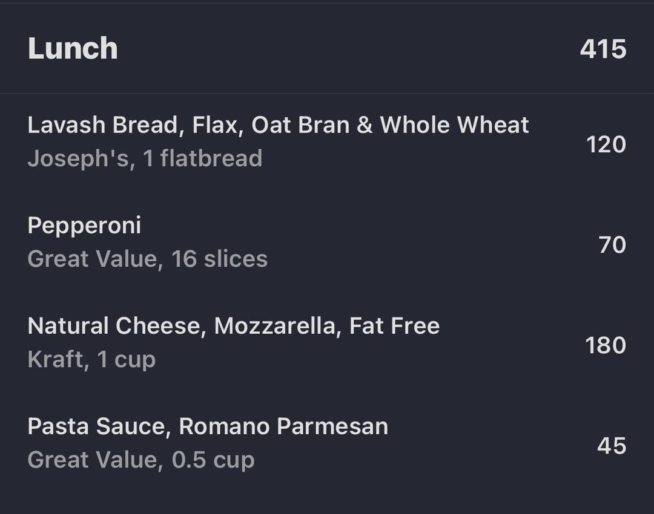This screenshot has width=654, height=514.
Task: Tap the 70 calorie value for Pepperoni
Action: tap(612, 244)
